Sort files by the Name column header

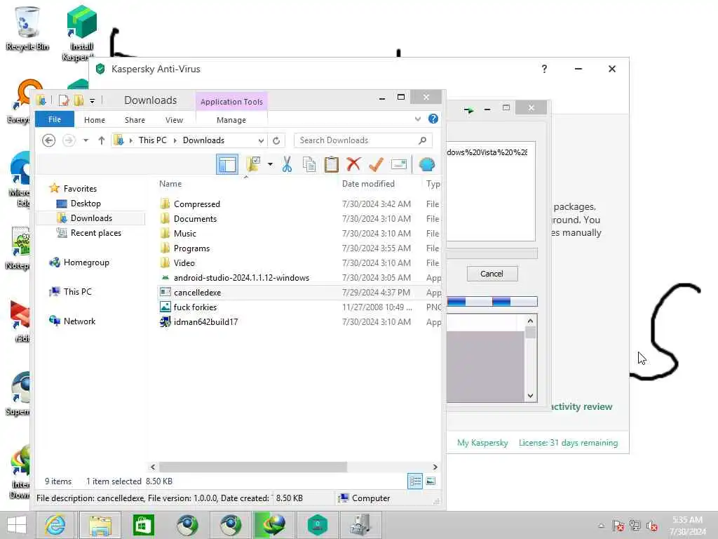coord(170,184)
